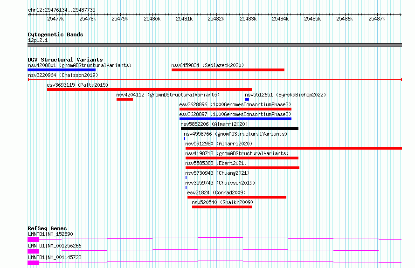Open nsv4204112 (gnomADStructuralVariants) label
415x268 pixels.
[x=168, y=95]
